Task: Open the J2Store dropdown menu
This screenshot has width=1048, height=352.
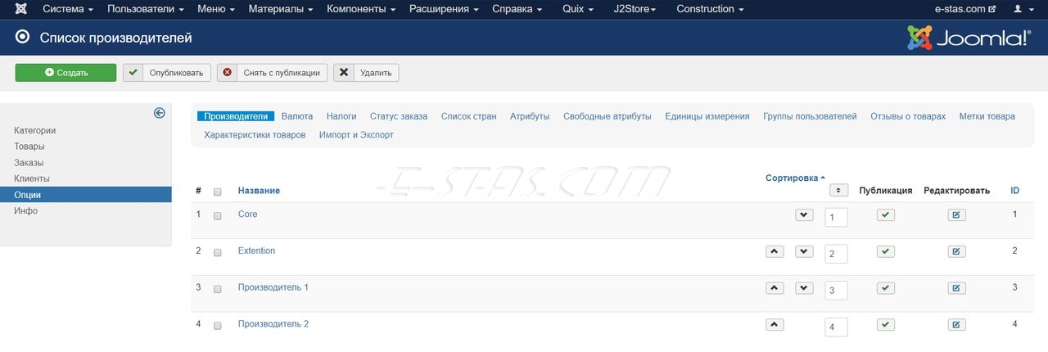Action: point(635,9)
